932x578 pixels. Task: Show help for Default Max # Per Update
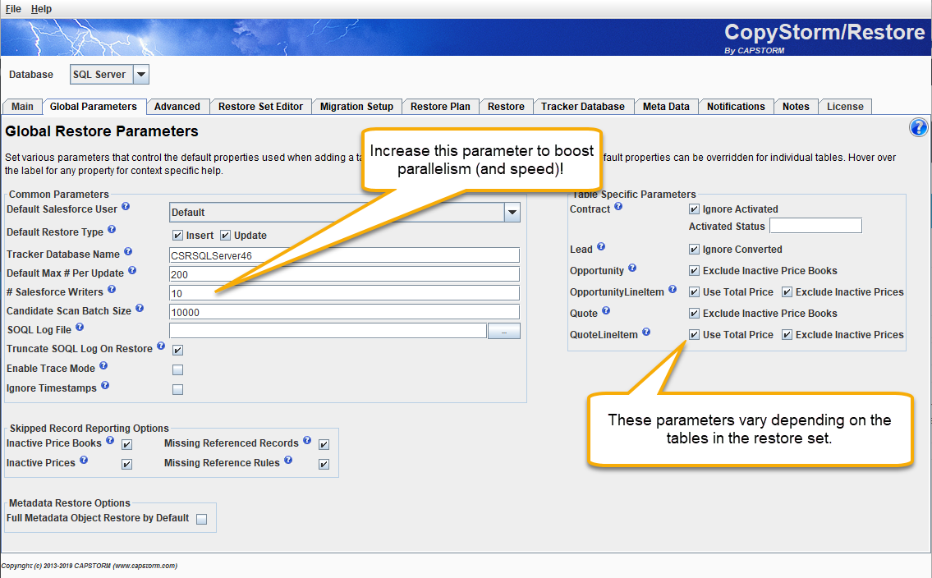point(132,270)
